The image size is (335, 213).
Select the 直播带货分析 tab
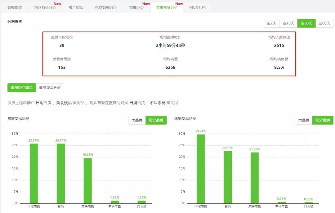(167, 8)
